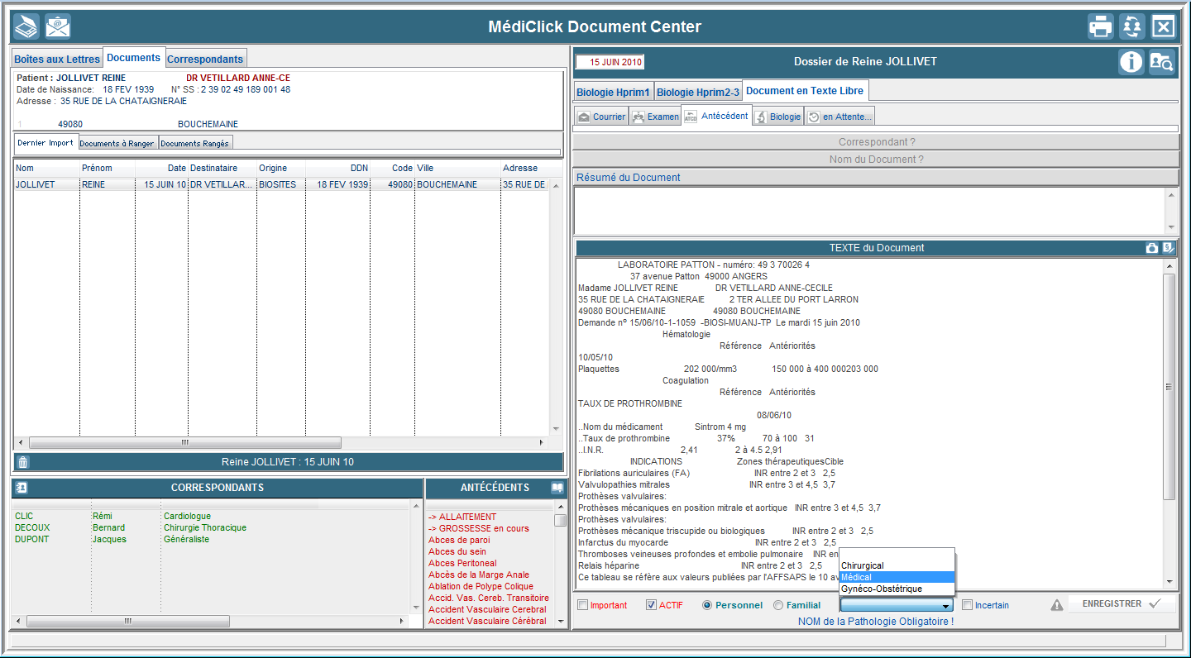Click the ENREGISTRER button
Viewport: 1191px width, 658px height.
pos(1122,604)
